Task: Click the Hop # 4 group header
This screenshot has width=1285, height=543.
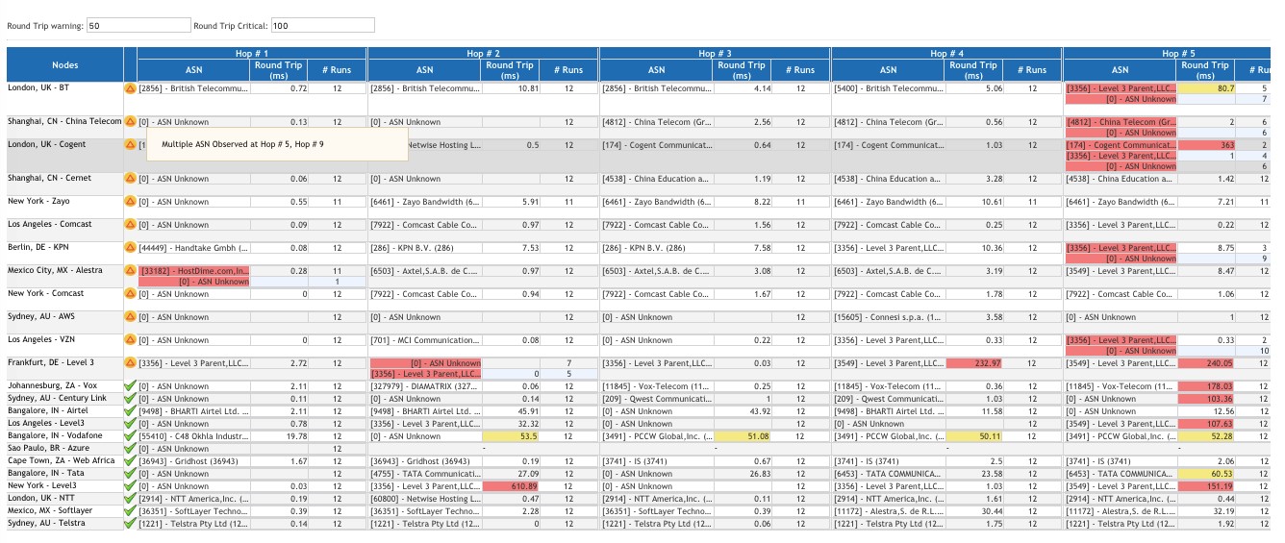Action: 947,54
